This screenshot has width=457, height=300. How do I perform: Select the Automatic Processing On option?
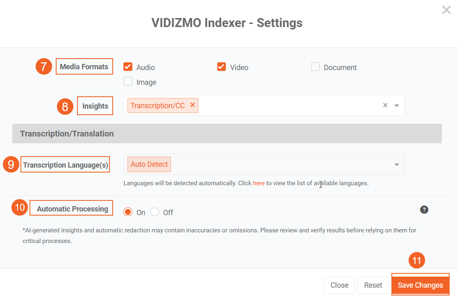pyautogui.click(x=128, y=212)
